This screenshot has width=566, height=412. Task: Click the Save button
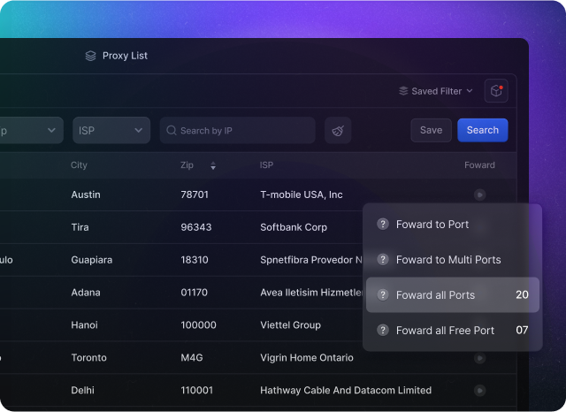(431, 130)
